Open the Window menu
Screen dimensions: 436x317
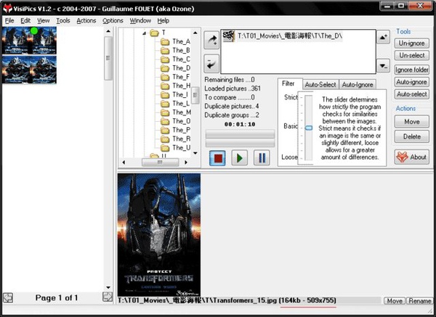point(140,20)
